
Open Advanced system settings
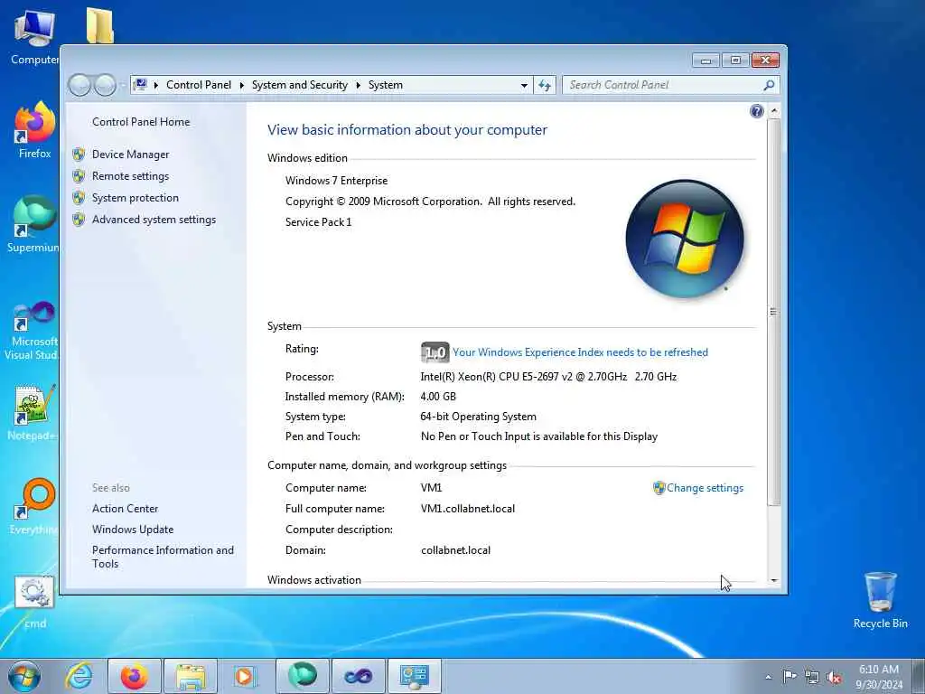click(x=154, y=220)
